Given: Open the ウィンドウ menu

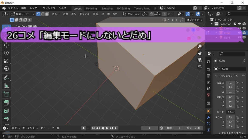Looking at the screenshot, I should coord(49,8).
